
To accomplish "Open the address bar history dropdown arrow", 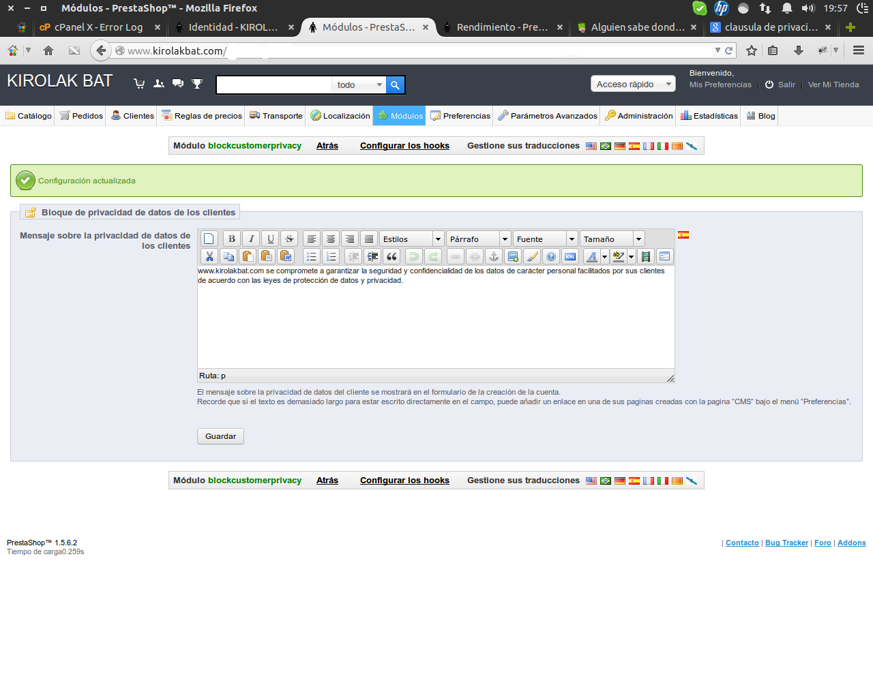I will [717, 50].
